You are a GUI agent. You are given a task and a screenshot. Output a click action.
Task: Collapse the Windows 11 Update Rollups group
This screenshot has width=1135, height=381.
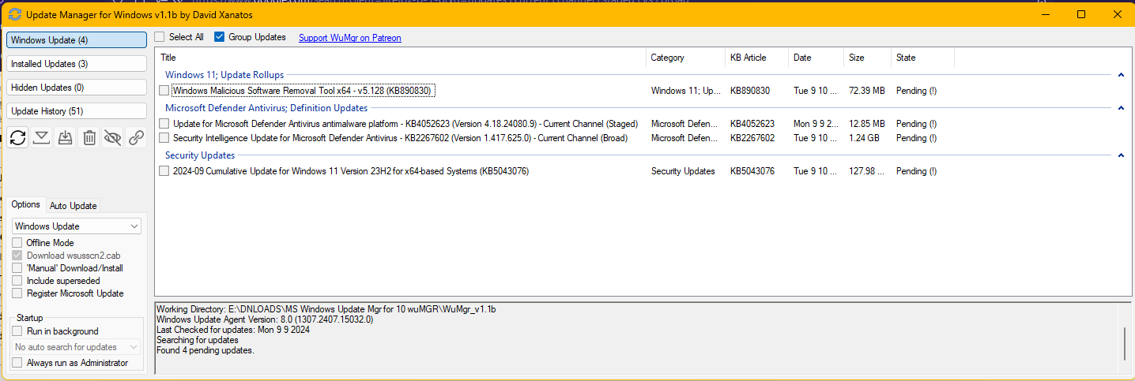coord(1120,75)
